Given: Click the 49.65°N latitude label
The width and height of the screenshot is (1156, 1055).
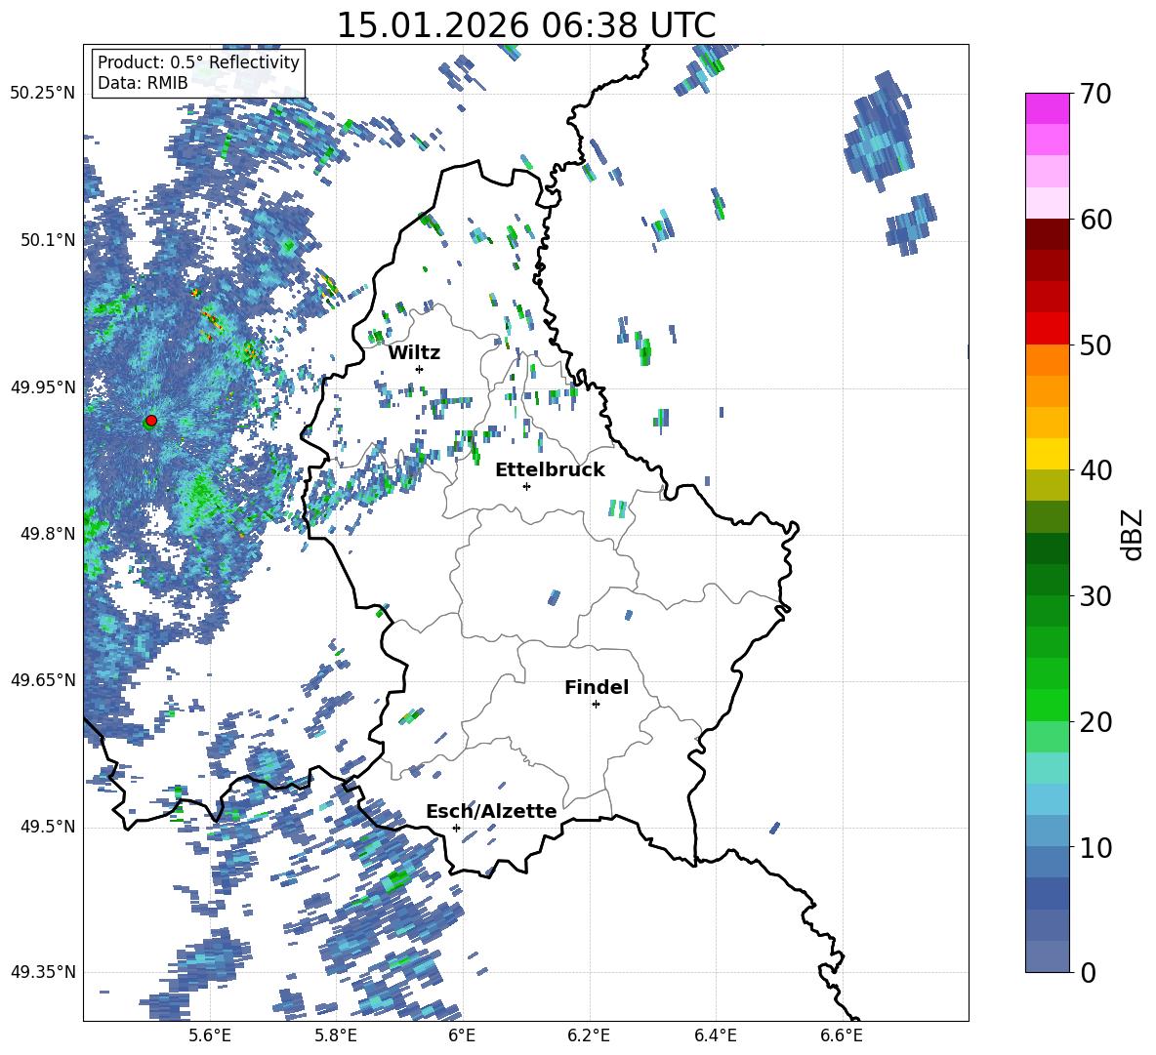Looking at the screenshot, I should (x=43, y=680).
